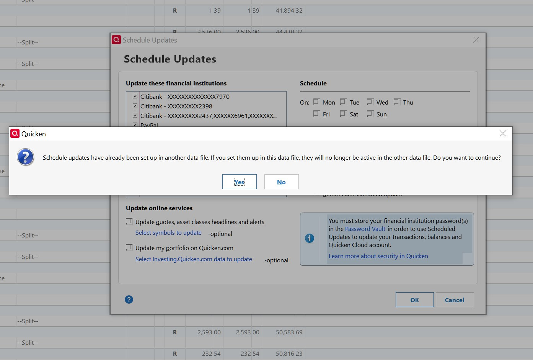Enable the Thu schedule checkbox
Viewport: 533px width, 360px height.
(397, 102)
